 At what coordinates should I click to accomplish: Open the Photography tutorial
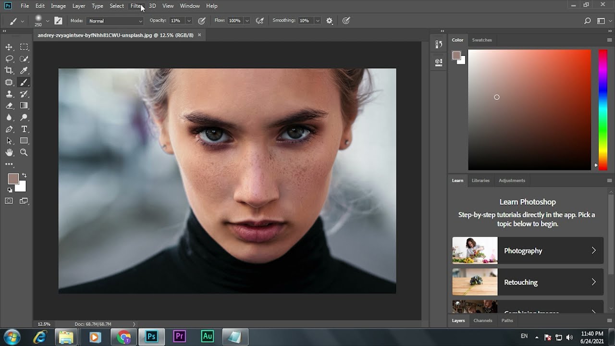pyautogui.click(x=528, y=250)
